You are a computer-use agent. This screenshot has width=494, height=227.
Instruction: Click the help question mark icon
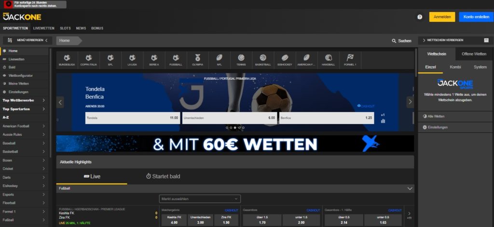[x=420, y=17]
